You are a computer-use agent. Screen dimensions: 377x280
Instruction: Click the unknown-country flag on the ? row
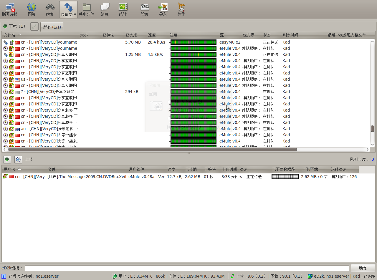point(17,92)
